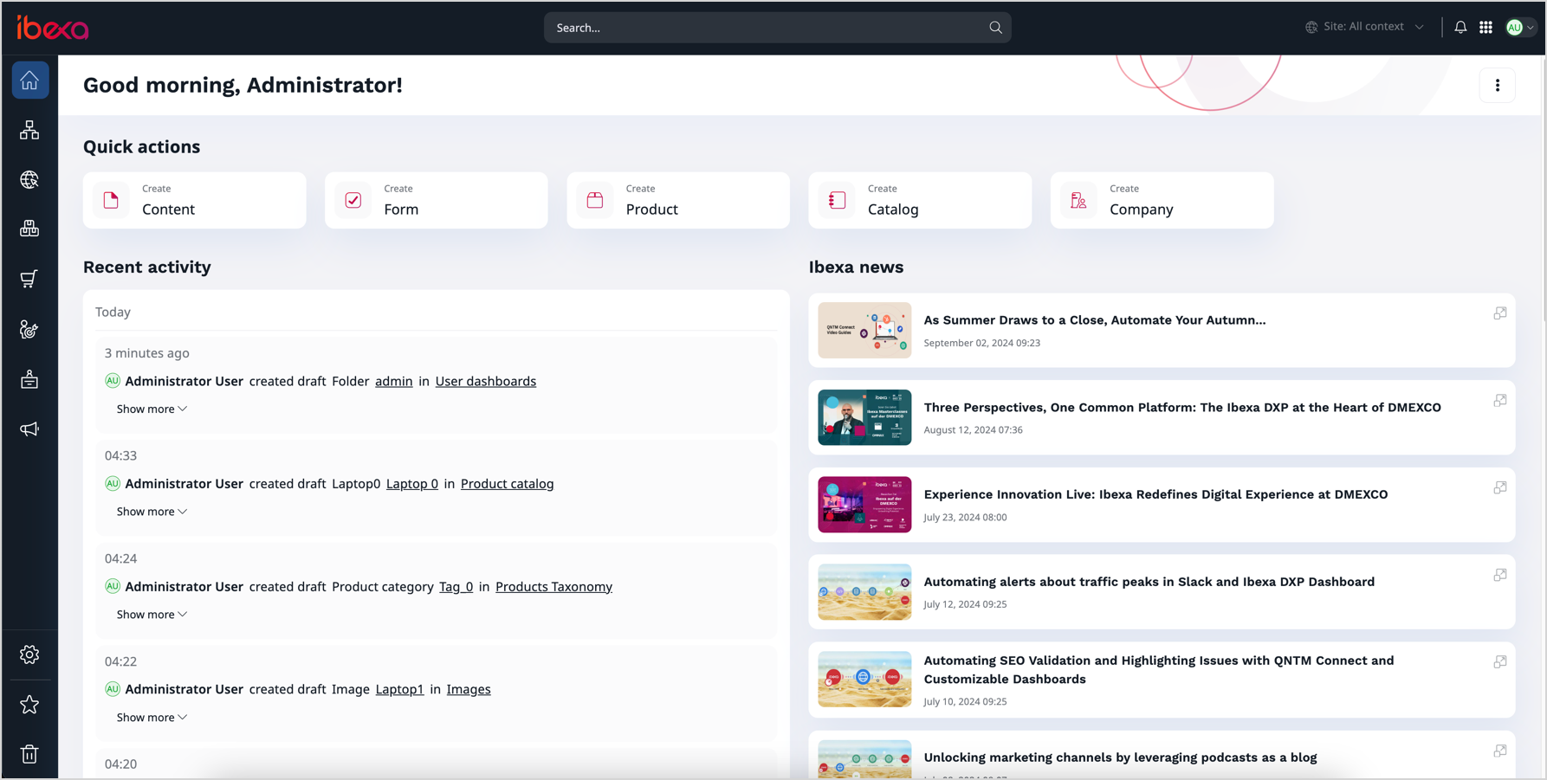Click the notifications bell icon
This screenshot has height=780, width=1547.
click(1460, 27)
